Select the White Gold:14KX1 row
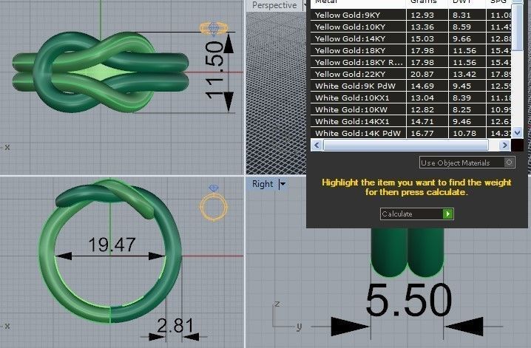The width and height of the screenshot is (531, 348). 410,121
